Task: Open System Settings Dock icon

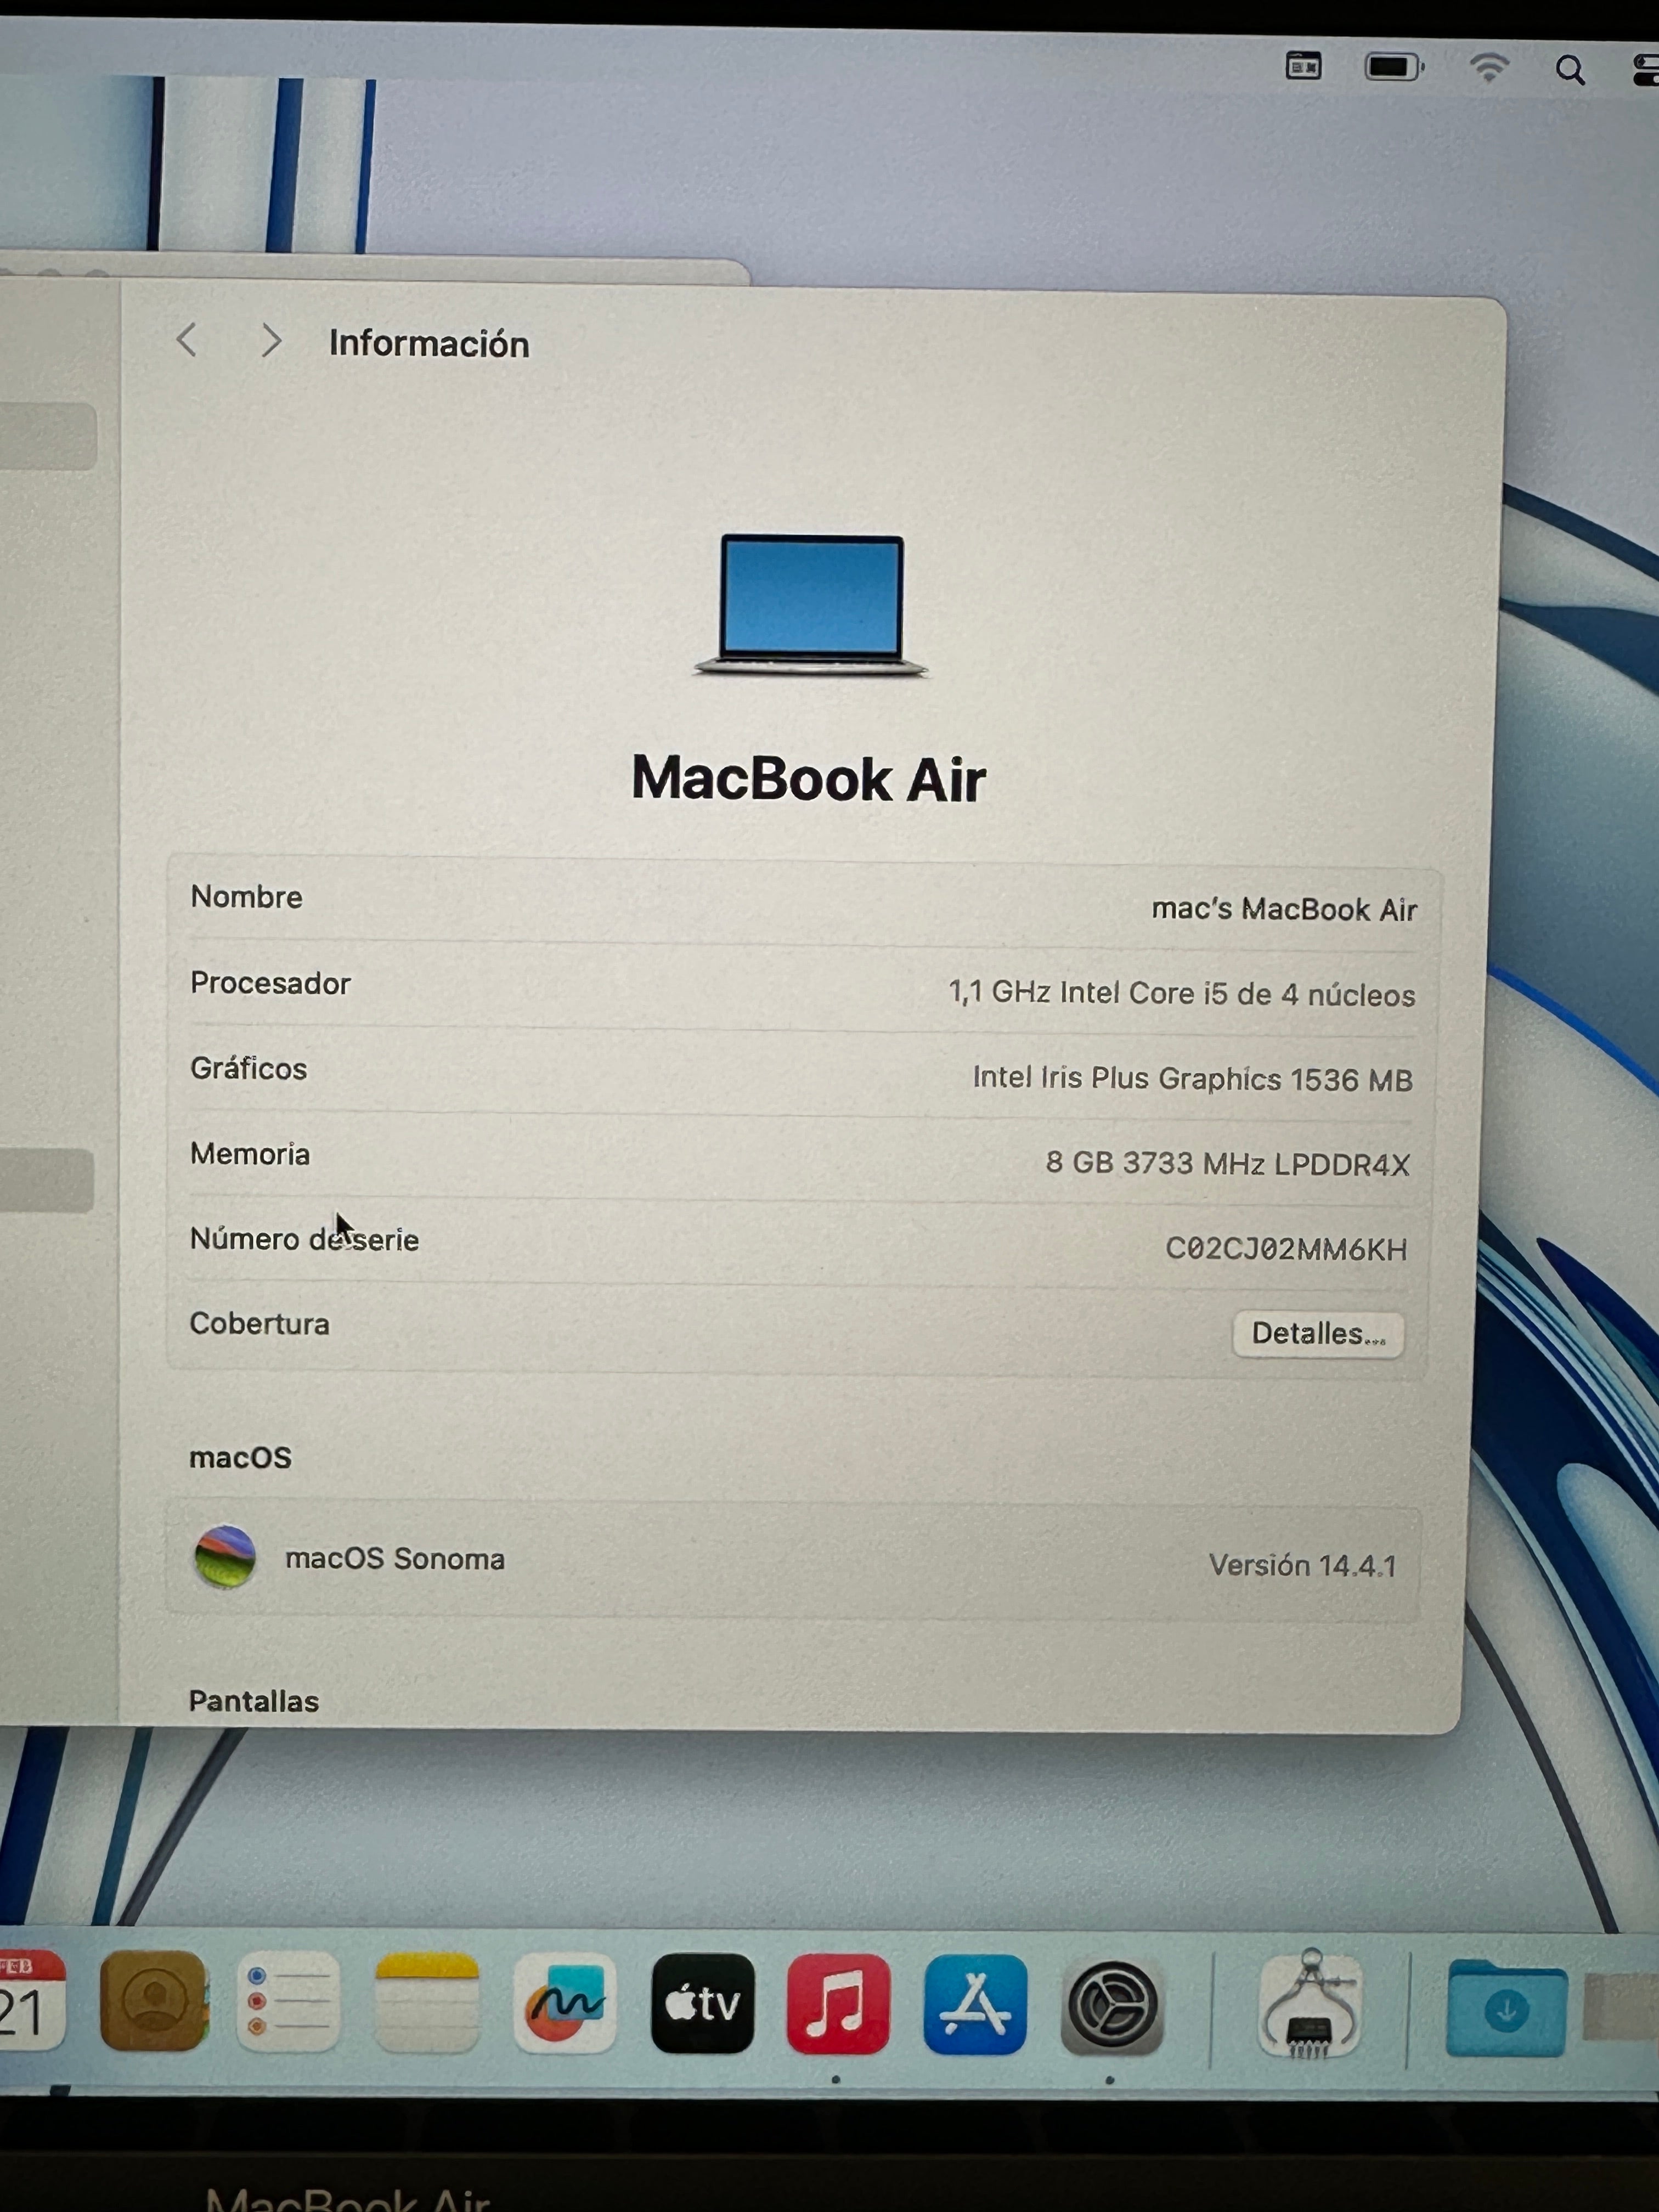Action: (1111, 2007)
